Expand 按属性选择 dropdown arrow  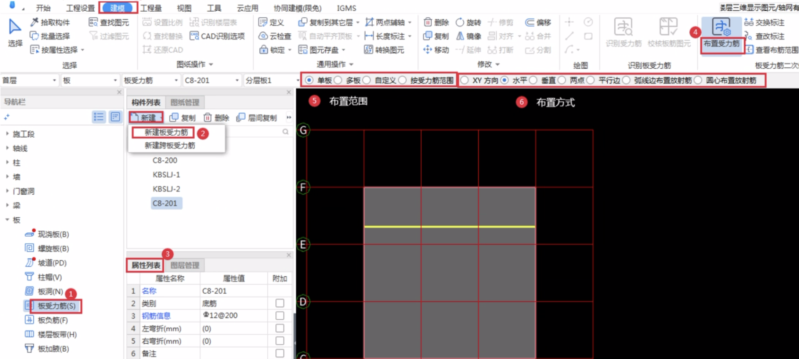[x=83, y=50]
